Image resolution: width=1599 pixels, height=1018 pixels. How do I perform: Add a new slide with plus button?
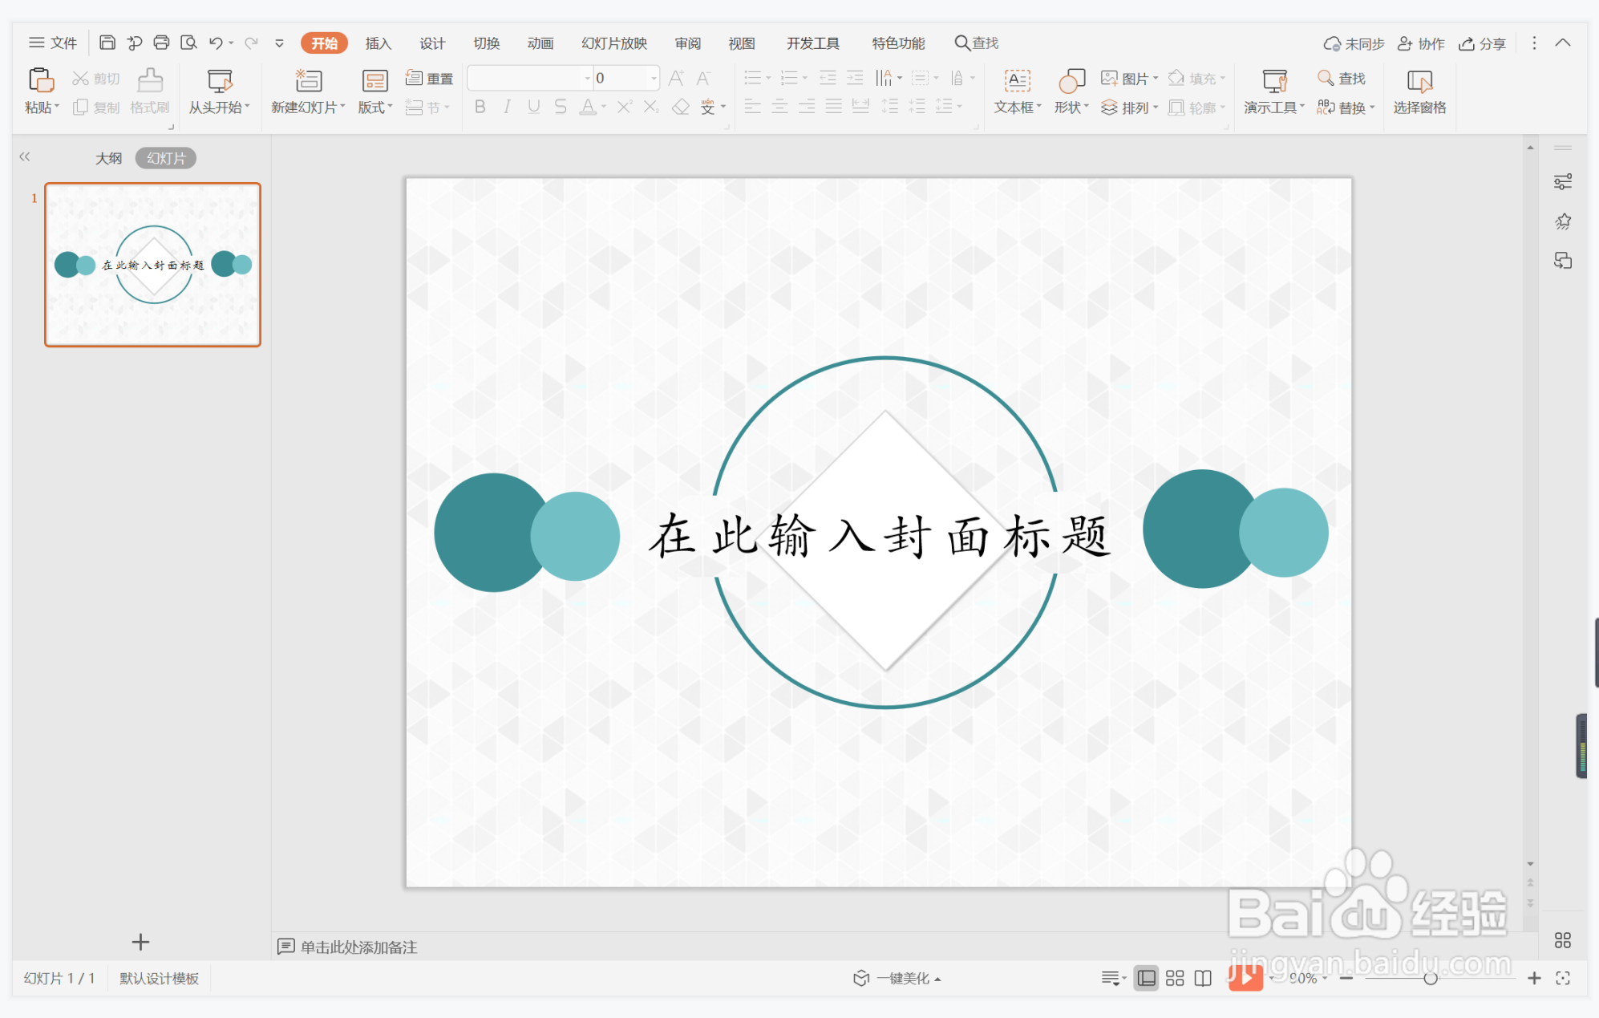[141, 942]
